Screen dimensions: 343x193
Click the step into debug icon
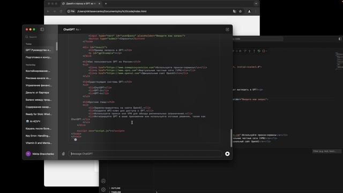click(250, 51)
